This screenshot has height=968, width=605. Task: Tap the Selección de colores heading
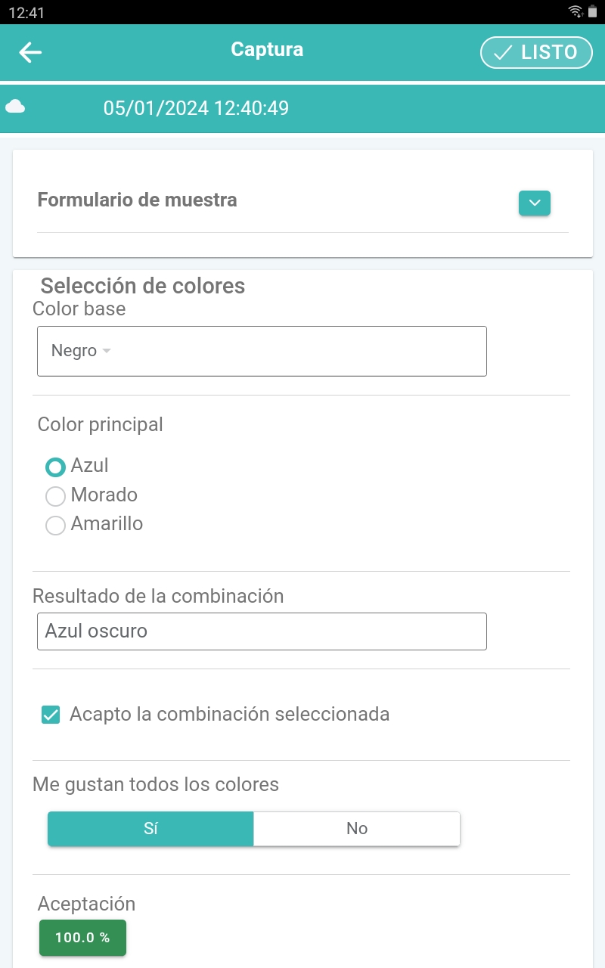coord(143,286)
